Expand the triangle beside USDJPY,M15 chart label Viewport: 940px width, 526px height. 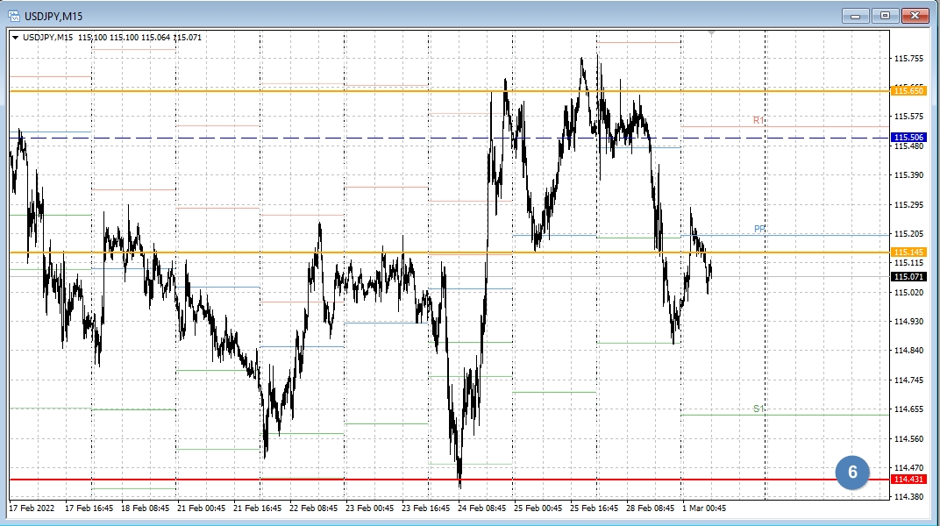point(16,37)
